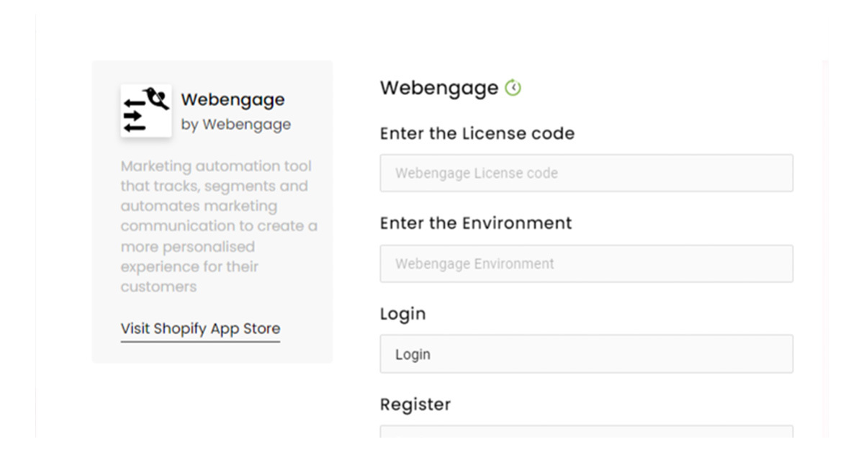Open the Visit Shopify App Store link

click(x=200, y=329)
